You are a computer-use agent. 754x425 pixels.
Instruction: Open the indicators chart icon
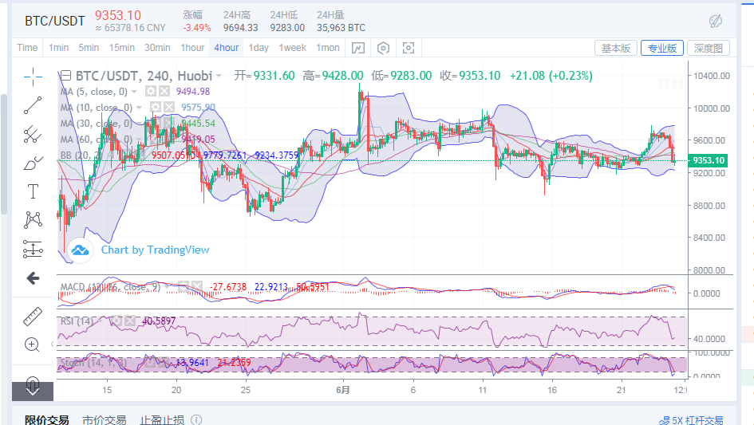(x=358, y=48)
